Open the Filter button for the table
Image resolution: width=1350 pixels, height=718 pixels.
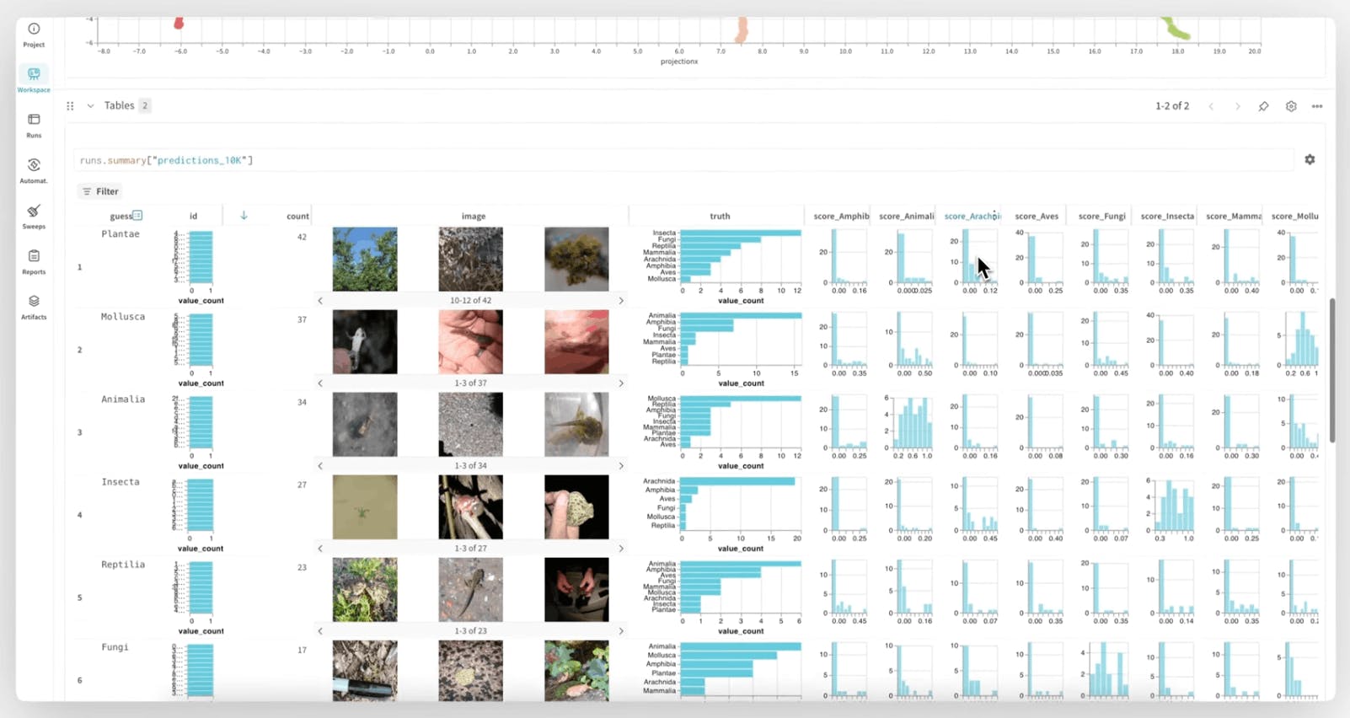[x=100, y=191]
